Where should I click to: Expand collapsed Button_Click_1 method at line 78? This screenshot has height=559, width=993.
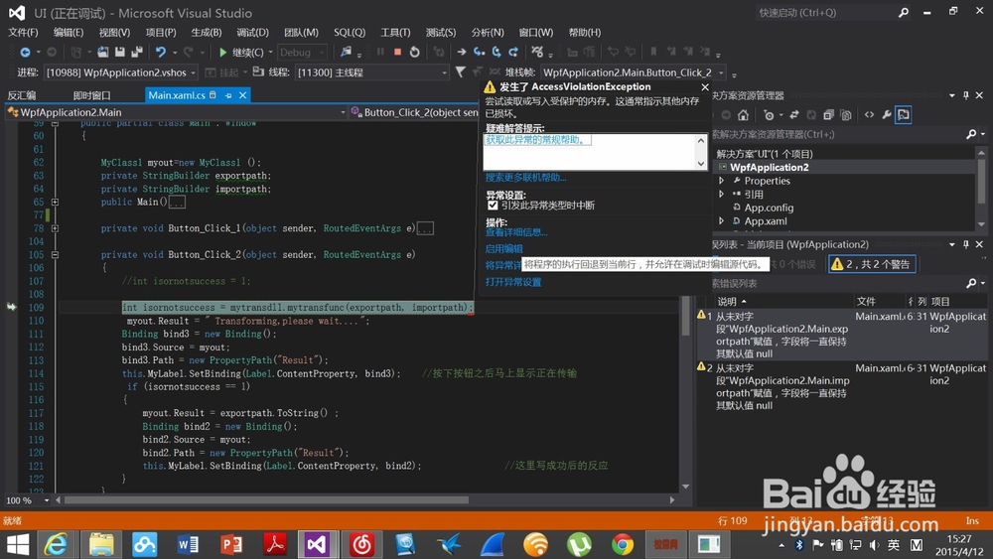(55, 228)
